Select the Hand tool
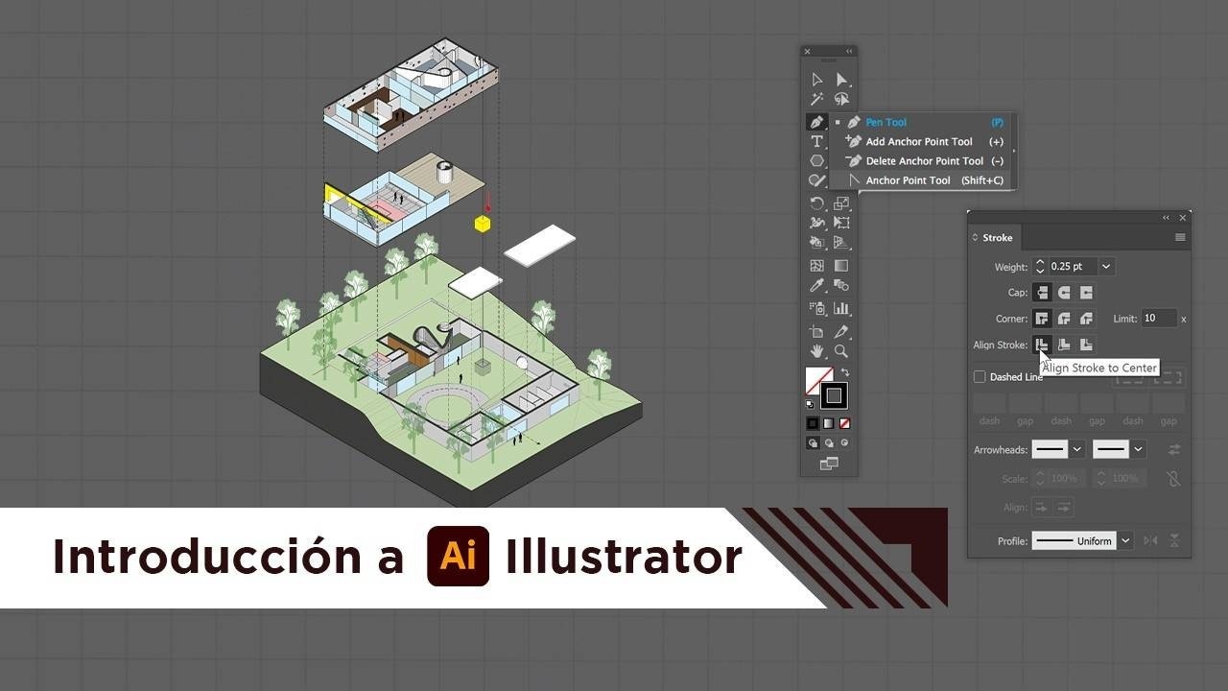The width and height of the screenshot is (1228, 691). (816, 351)
